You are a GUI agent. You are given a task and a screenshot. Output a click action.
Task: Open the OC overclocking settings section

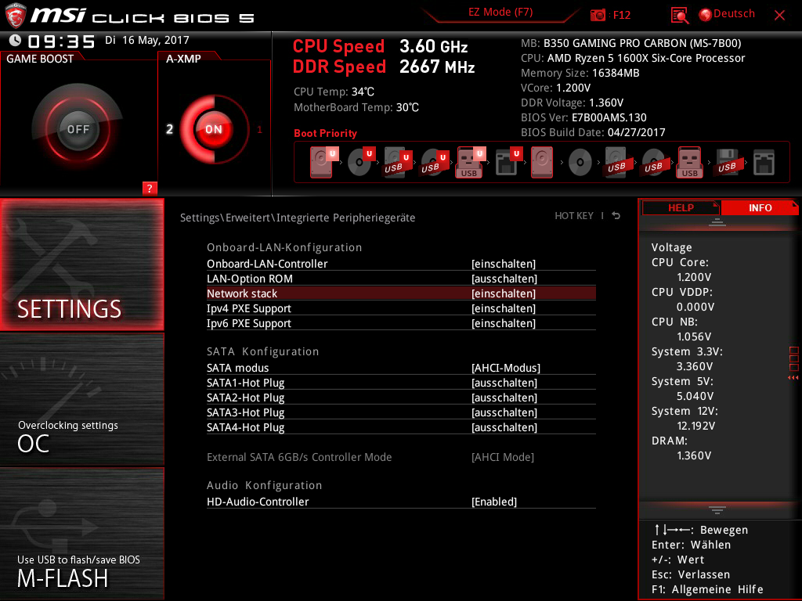pos(81,400)
